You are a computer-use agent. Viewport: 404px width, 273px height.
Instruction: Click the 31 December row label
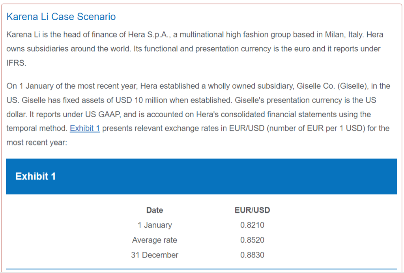(155, 255)
